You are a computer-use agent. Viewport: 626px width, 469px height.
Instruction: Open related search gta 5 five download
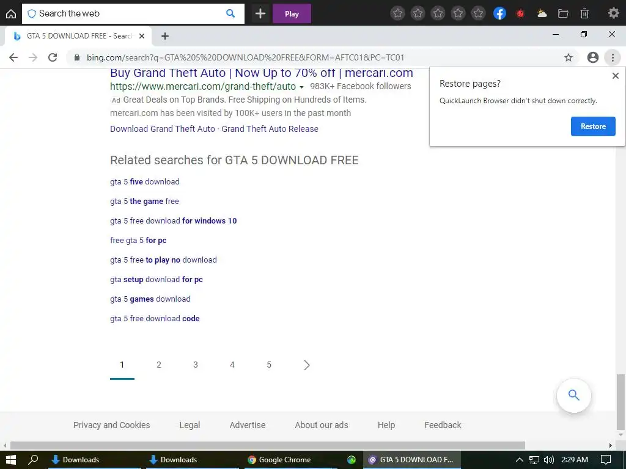click(144, 182)
